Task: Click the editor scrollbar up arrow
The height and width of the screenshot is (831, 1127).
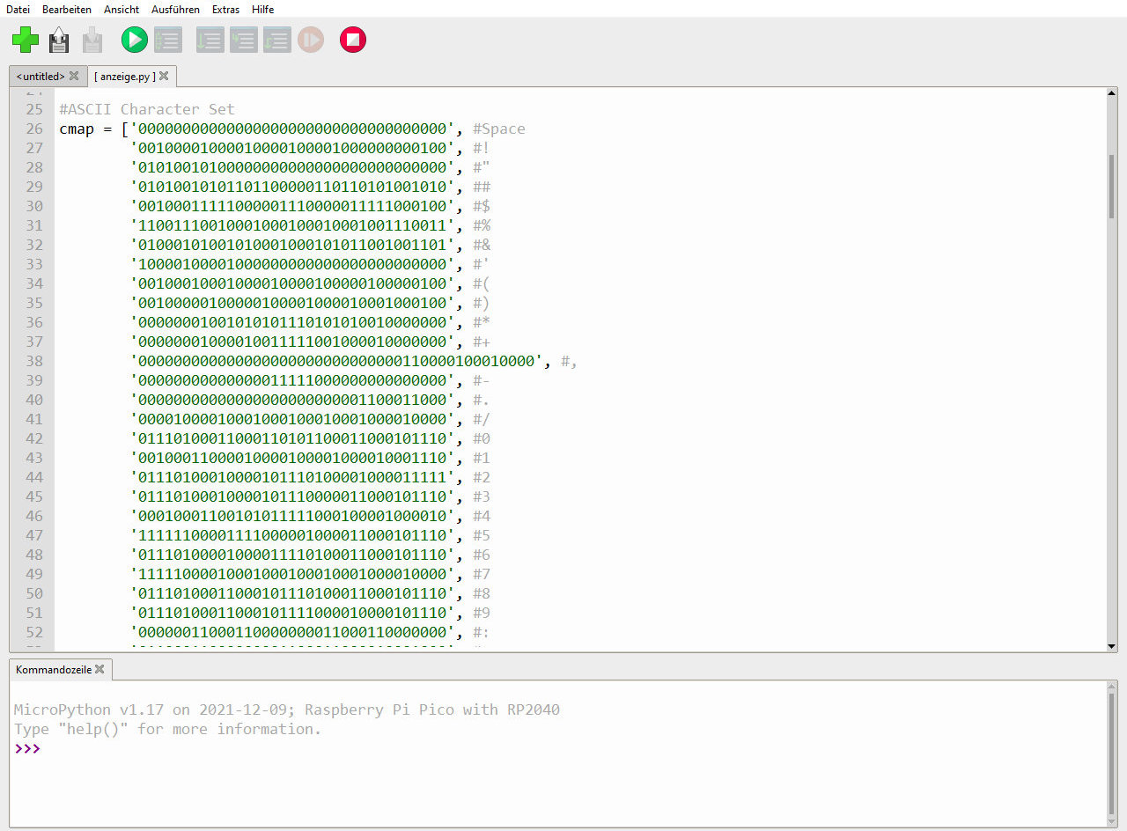Action: (x=1111, y=94)
